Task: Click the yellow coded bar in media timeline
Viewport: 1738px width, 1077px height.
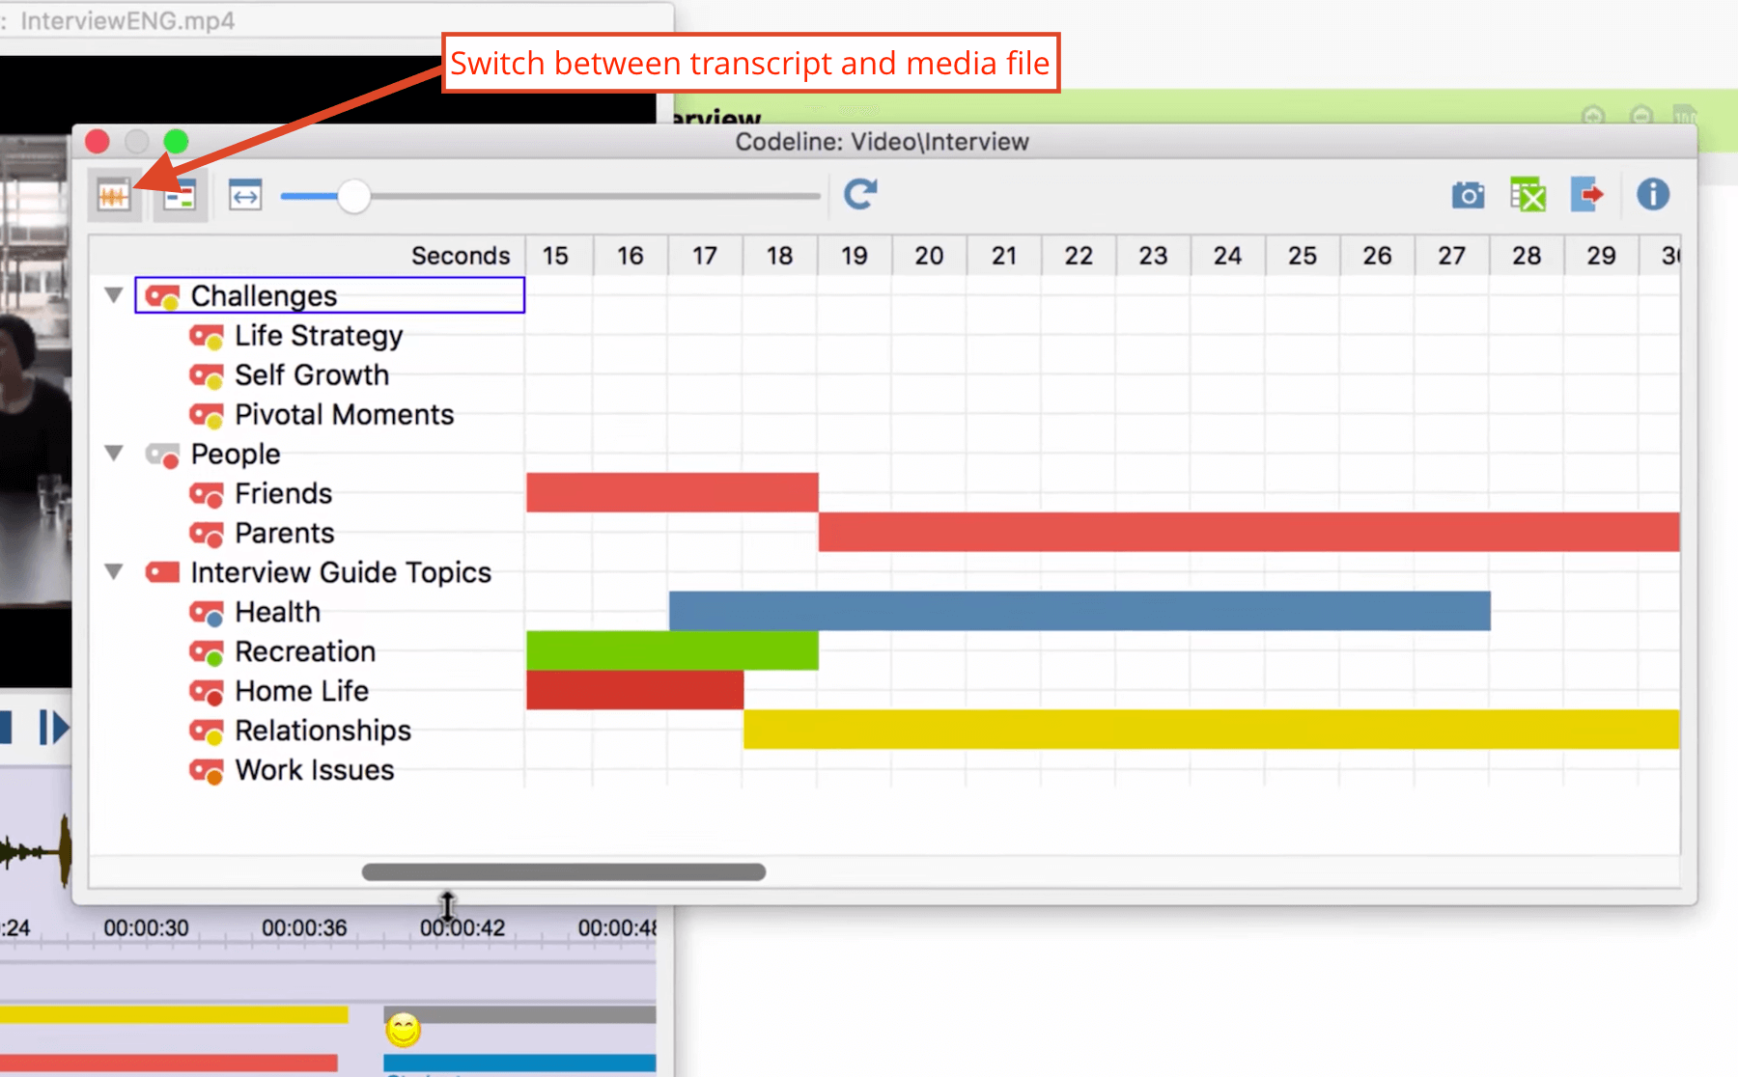Action: point(174,1014)
